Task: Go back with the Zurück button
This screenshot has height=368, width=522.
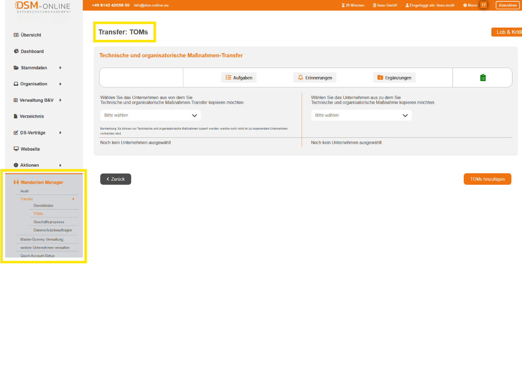Action: point(116,179)
